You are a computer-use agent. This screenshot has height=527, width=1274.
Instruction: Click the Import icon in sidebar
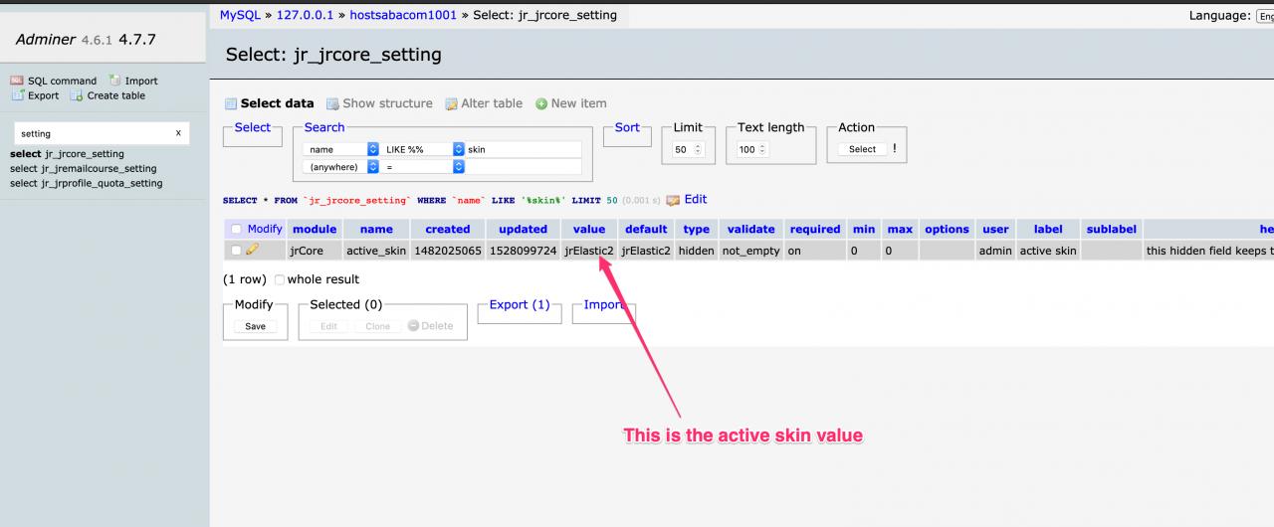point(114,81)
